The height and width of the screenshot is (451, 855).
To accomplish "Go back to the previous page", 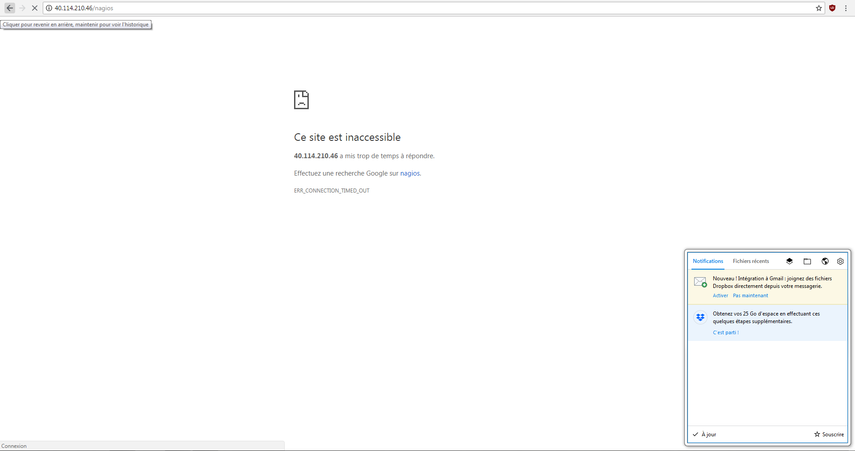I will click(x=10, y=8).
